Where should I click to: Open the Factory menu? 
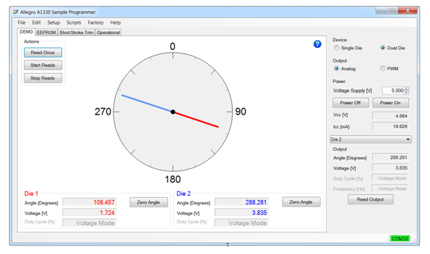coord(95,22)
